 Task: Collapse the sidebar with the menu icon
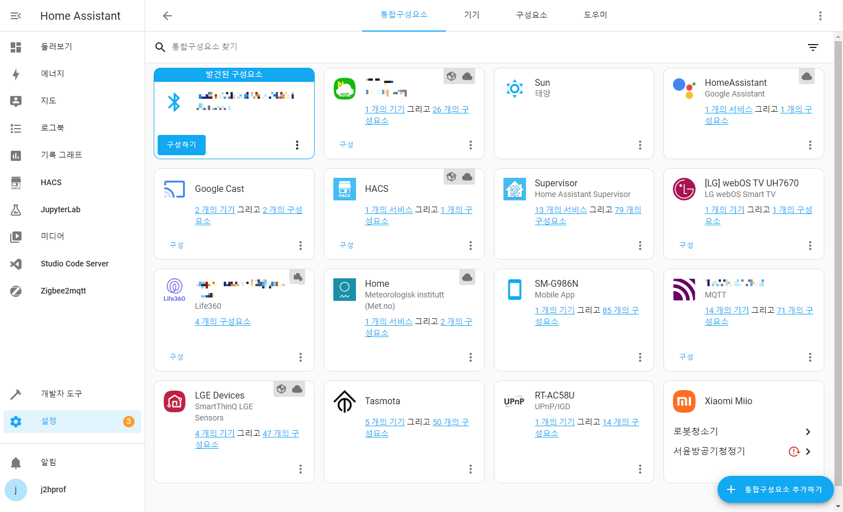pos(16,16)
